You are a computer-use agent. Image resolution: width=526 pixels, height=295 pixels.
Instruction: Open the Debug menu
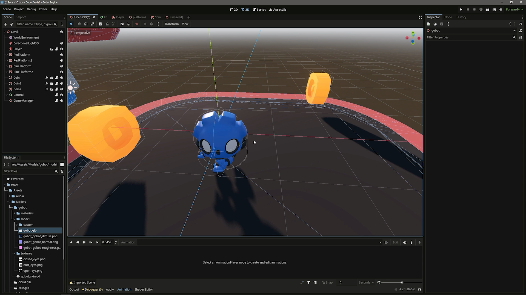tap(31, 9)
